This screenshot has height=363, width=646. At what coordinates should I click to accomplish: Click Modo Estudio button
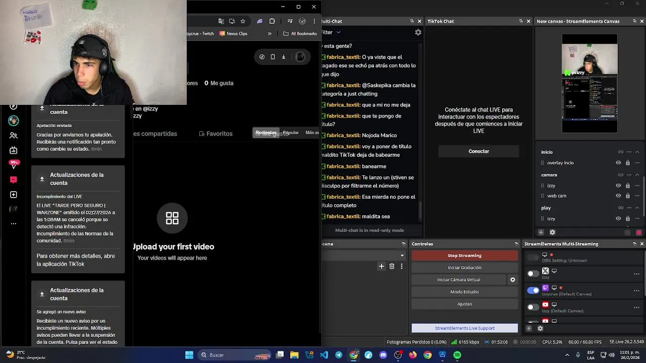(464, 292)
